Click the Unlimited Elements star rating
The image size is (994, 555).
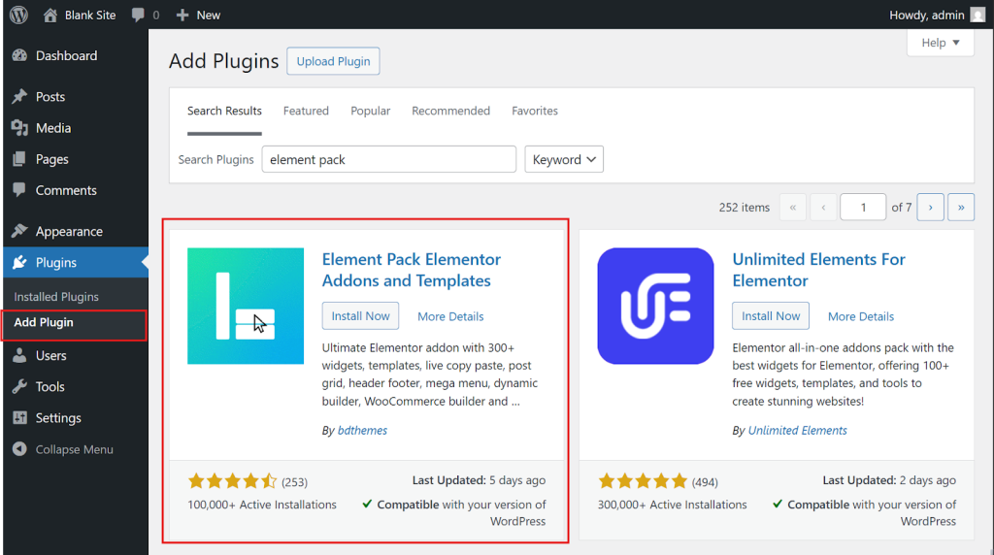643,481
